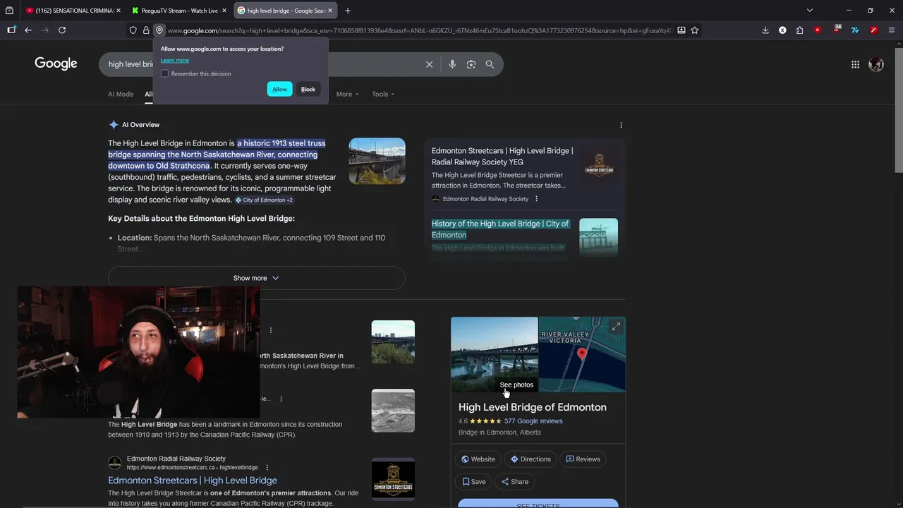Click the three dots beside Edmonton Radial Railway Society source

[x=536, y=199]
